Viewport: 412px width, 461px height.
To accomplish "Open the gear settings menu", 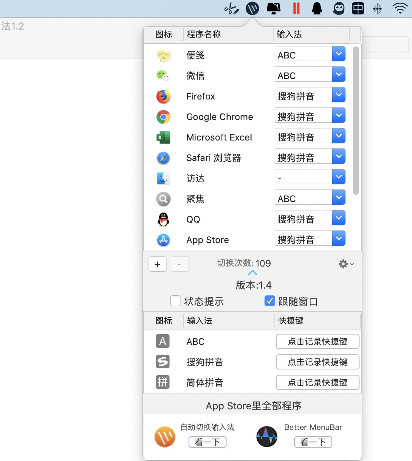I will pos(346,264).
